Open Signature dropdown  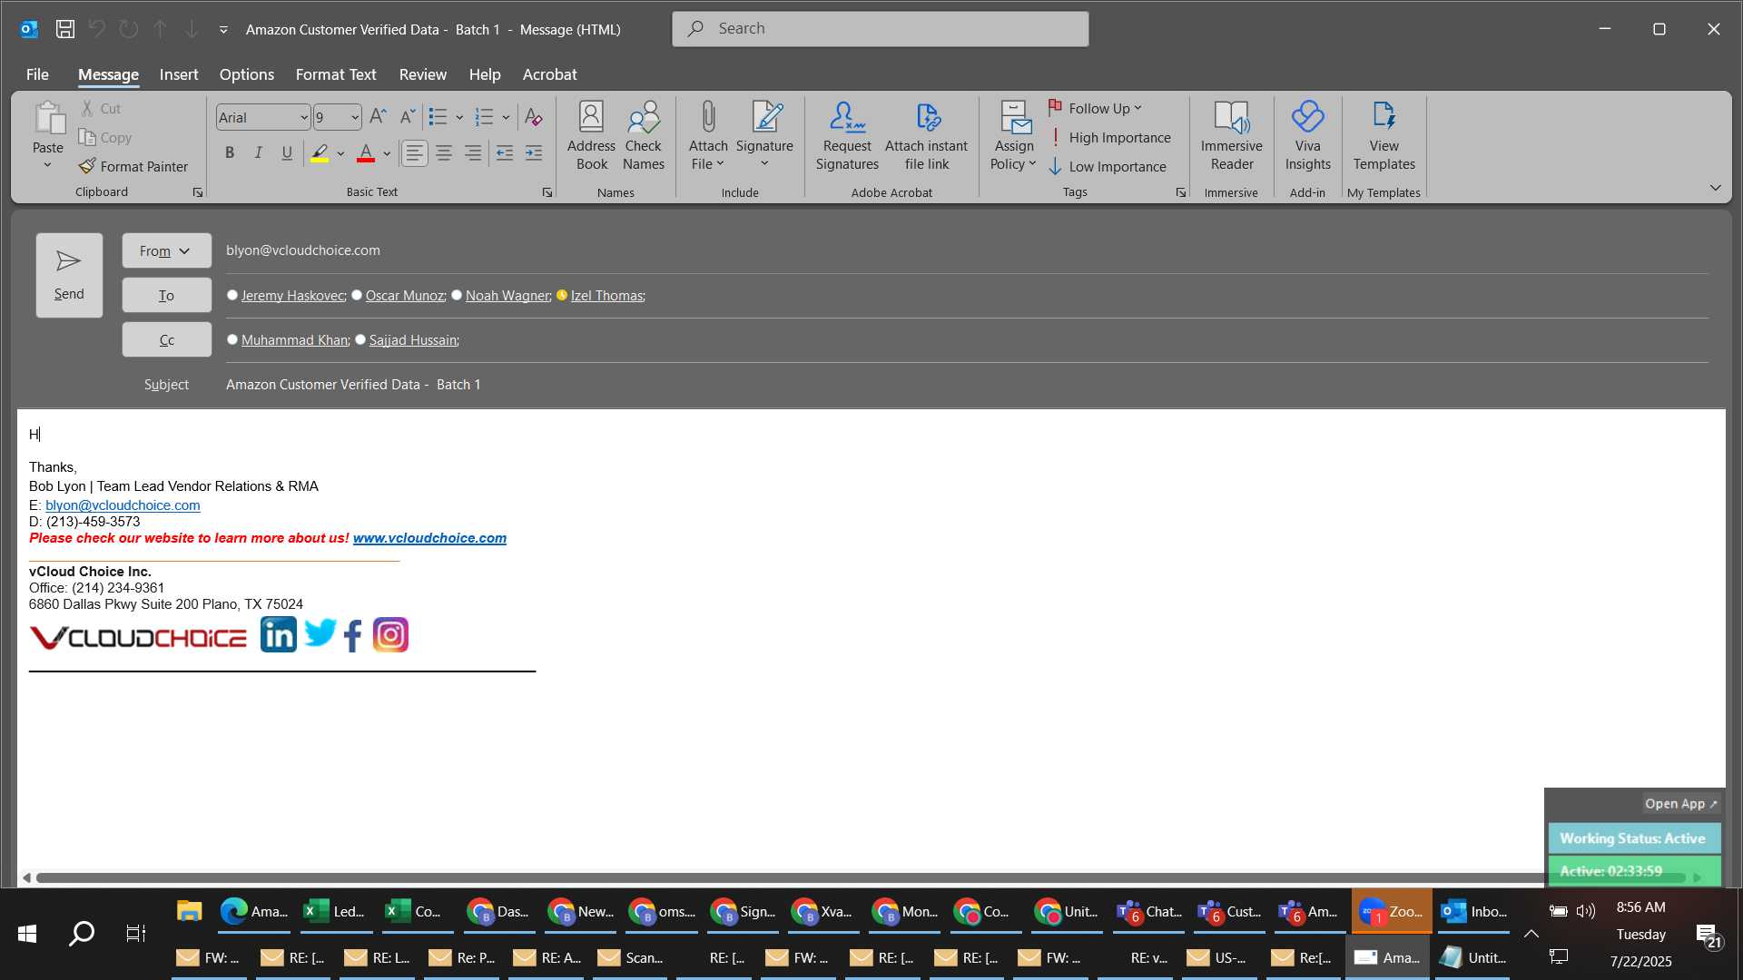click(x=764, y=136)
